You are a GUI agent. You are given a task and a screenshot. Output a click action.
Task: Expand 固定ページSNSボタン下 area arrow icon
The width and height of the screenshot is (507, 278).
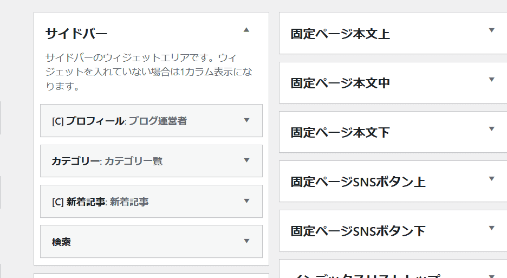pyautogui.click(x=492, y=228)
